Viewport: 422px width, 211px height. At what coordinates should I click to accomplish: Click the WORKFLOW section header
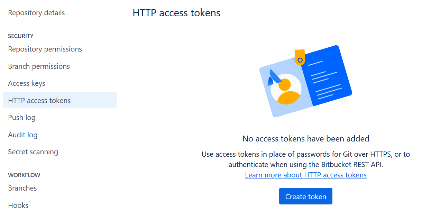[x=24, y=175]
